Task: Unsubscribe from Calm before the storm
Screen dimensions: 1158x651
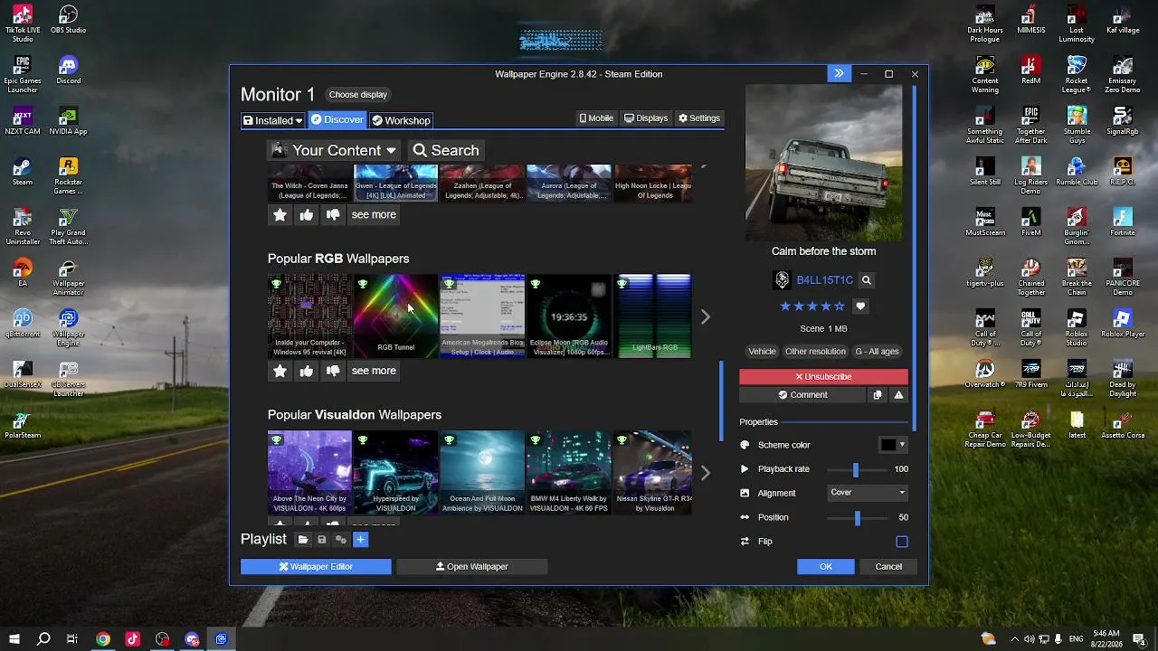Action: (x=823, y=377)
